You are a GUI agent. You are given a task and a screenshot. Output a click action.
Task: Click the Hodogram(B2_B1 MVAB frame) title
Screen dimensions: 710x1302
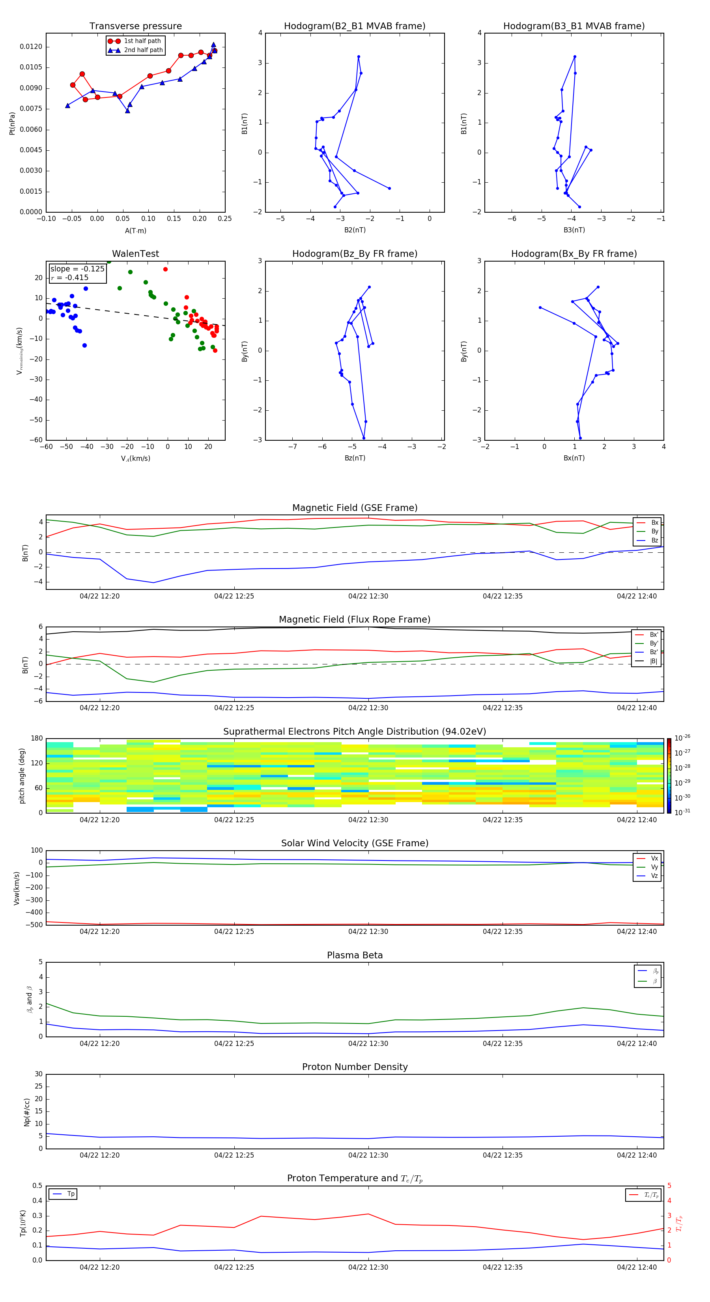354,26
